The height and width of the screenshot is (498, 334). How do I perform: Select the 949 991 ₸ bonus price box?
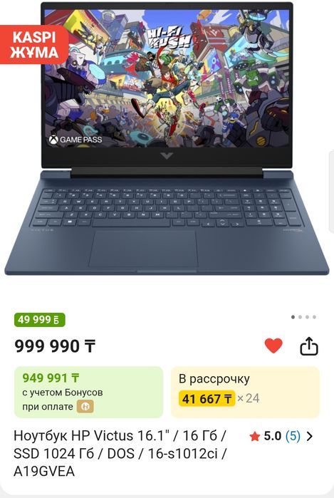pos(88,393)
